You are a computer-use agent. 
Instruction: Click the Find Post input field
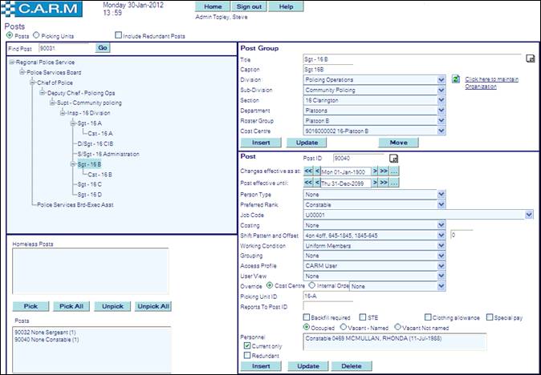(65, 48)
